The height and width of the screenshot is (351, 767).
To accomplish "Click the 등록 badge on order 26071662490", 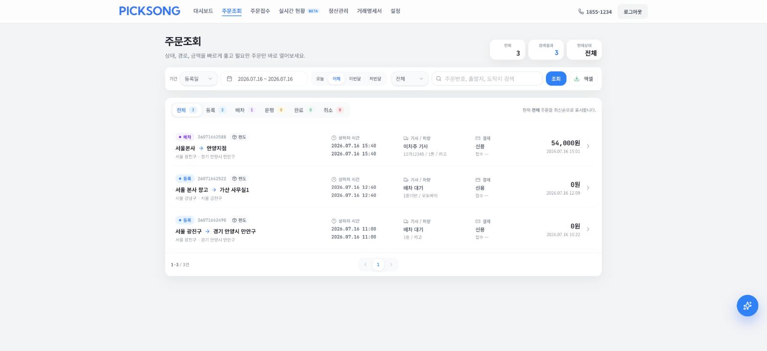I will (185, 220).
